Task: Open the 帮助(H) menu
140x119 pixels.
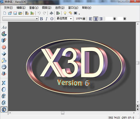Action: point(87,8)
